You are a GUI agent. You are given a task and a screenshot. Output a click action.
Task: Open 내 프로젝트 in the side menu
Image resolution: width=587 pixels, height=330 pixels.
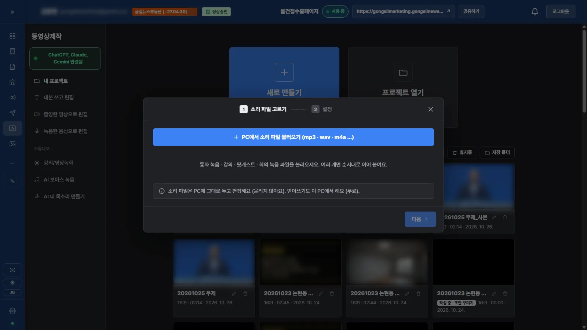pyautogui.click(x=65, y=81)
